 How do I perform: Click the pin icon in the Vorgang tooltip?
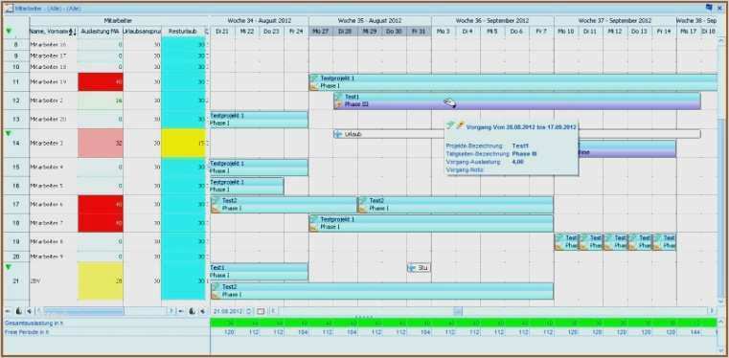[460, 125]
